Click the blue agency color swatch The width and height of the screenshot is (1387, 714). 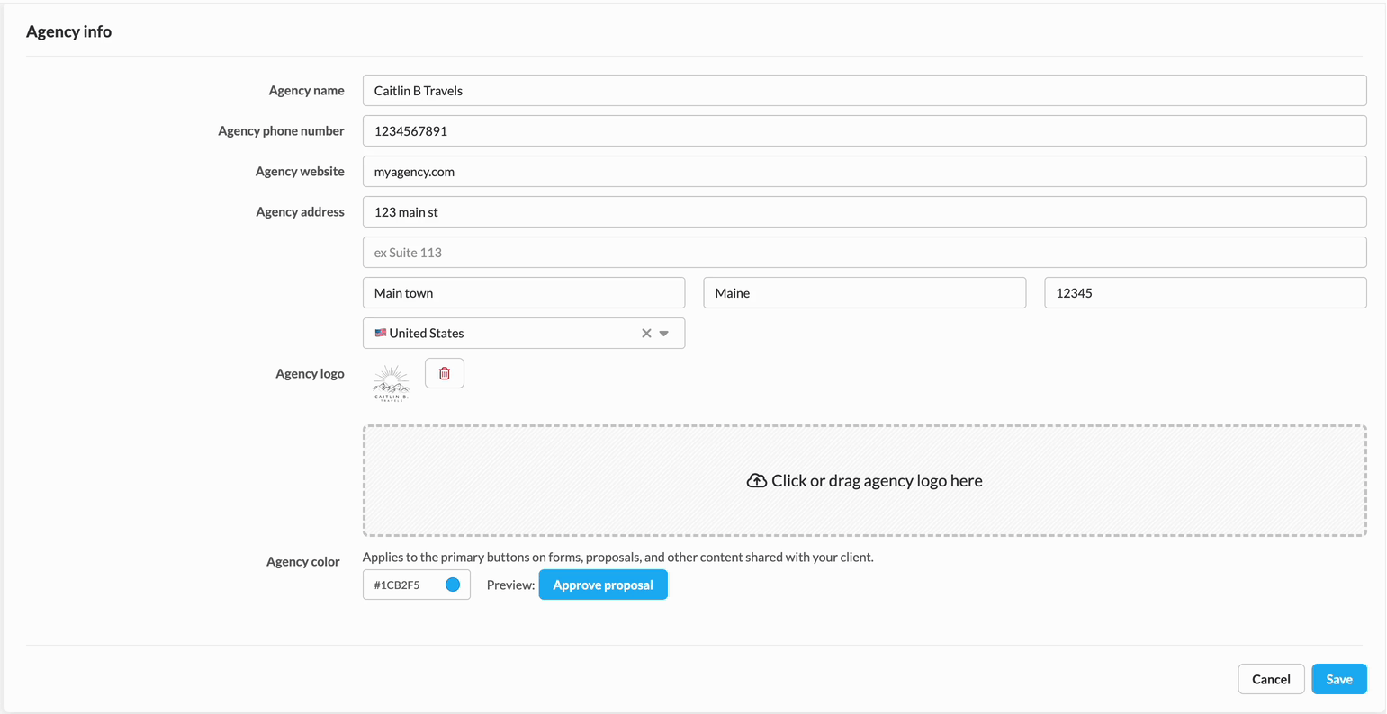[x=453, y=585]
